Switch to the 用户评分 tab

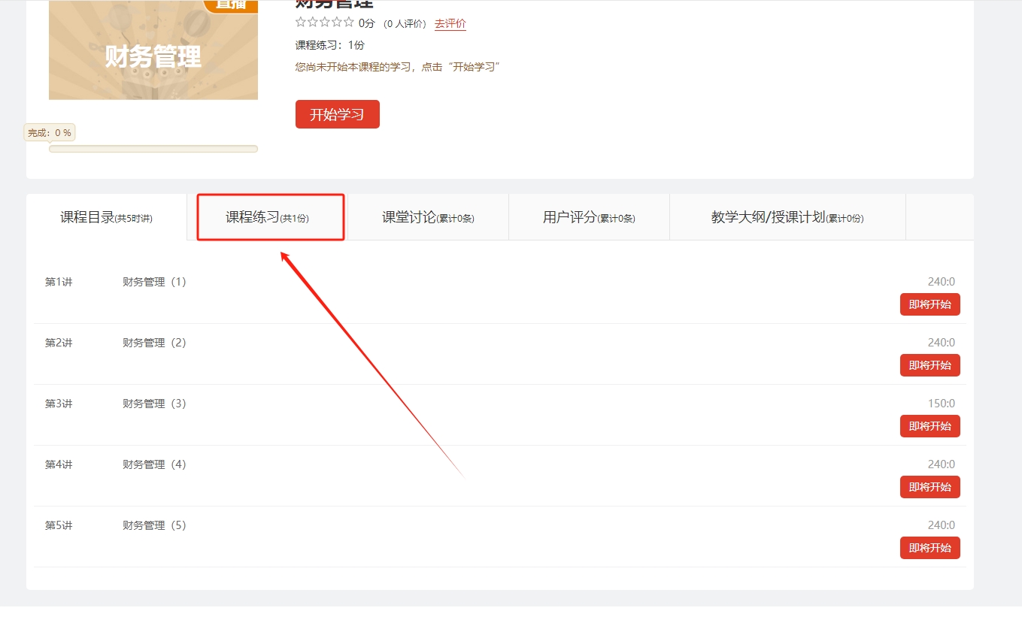click(x=589, y=217)
